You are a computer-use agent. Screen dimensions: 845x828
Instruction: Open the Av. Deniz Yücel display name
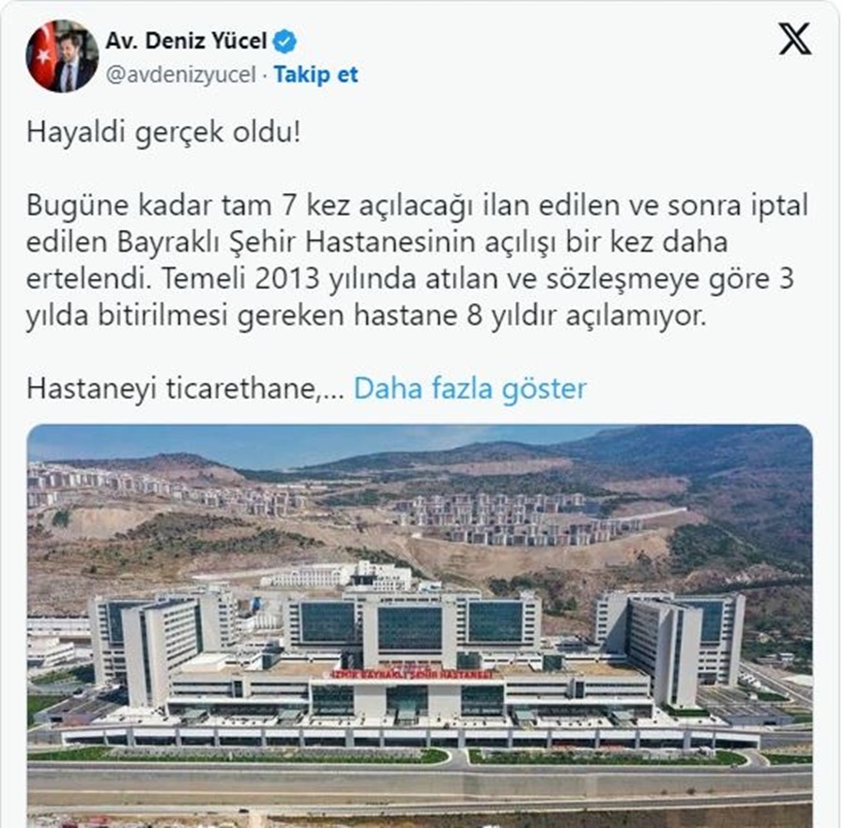186,41
